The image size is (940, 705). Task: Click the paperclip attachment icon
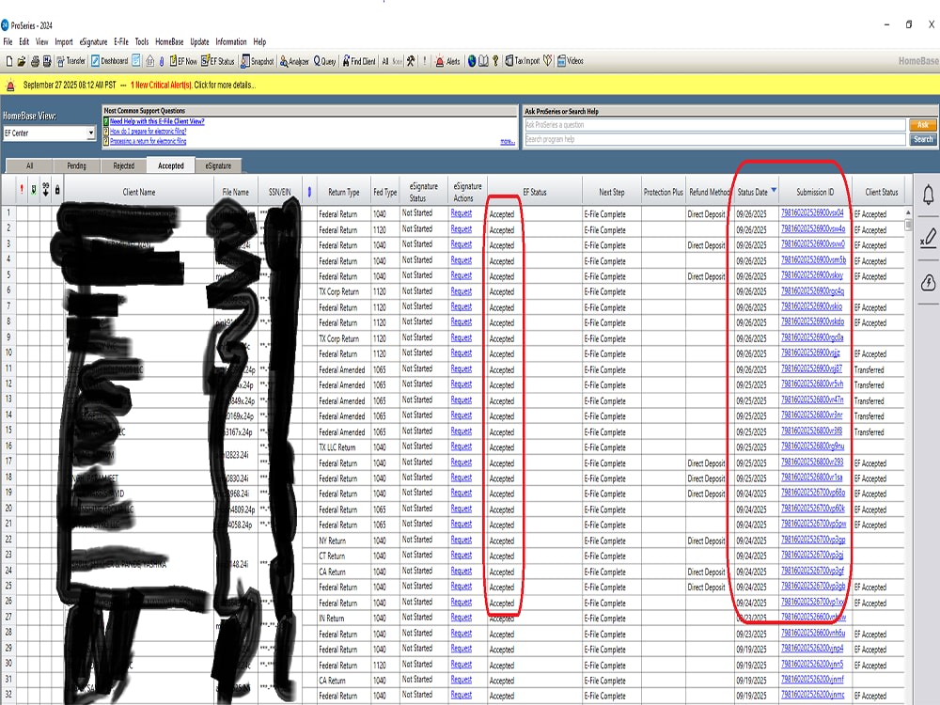click(x=162, y=61)
